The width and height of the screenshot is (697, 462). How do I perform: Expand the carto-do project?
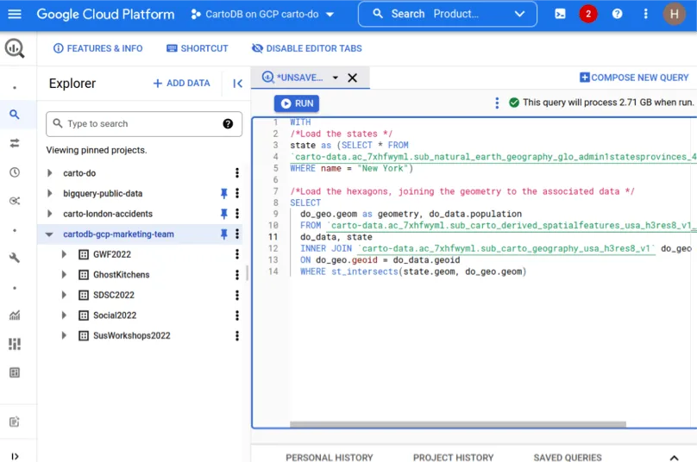[50, 172]
